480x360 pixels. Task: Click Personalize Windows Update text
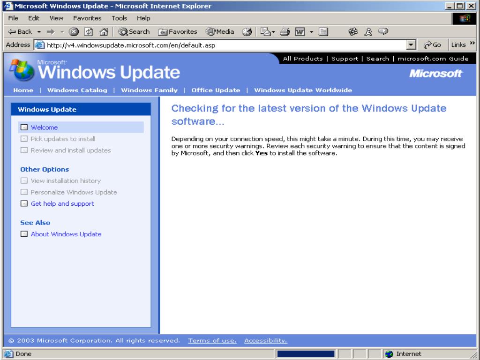74,192
